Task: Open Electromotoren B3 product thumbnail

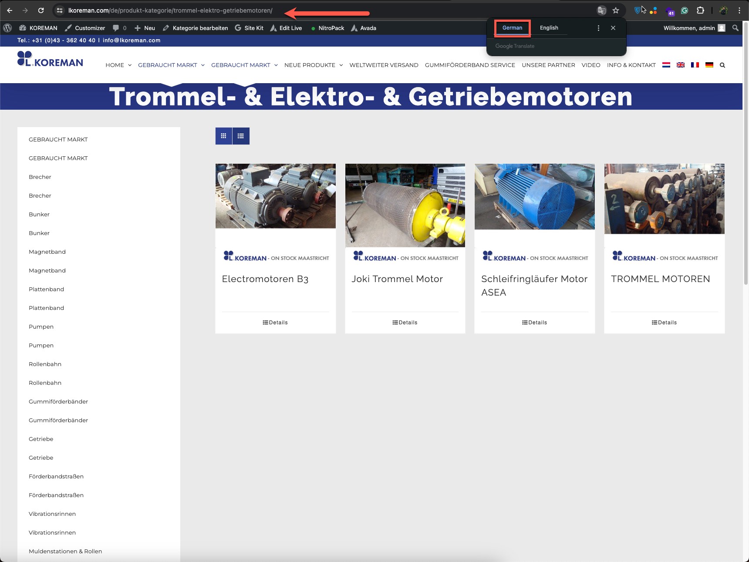Action: [x=276, y=196]
